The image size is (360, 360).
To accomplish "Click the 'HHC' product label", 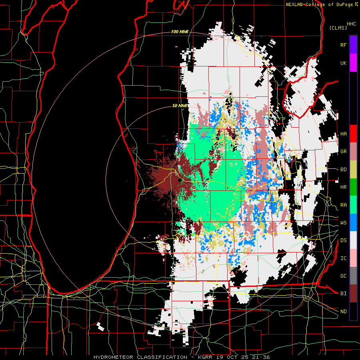I will click(352, 24).
